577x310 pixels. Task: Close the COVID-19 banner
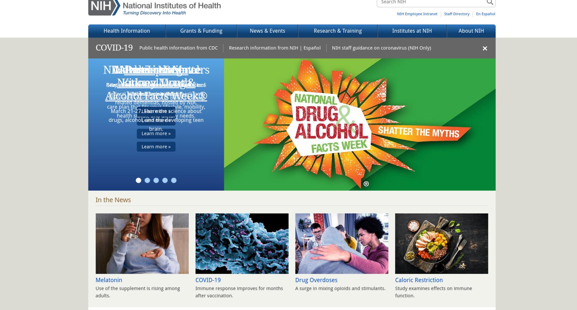(485, 48)
